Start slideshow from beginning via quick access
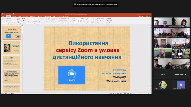 pyautogui.click(x=13, y=14)
